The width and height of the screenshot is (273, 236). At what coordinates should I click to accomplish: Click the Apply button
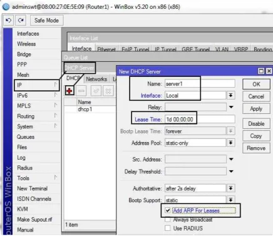click(x=256, y=109)
